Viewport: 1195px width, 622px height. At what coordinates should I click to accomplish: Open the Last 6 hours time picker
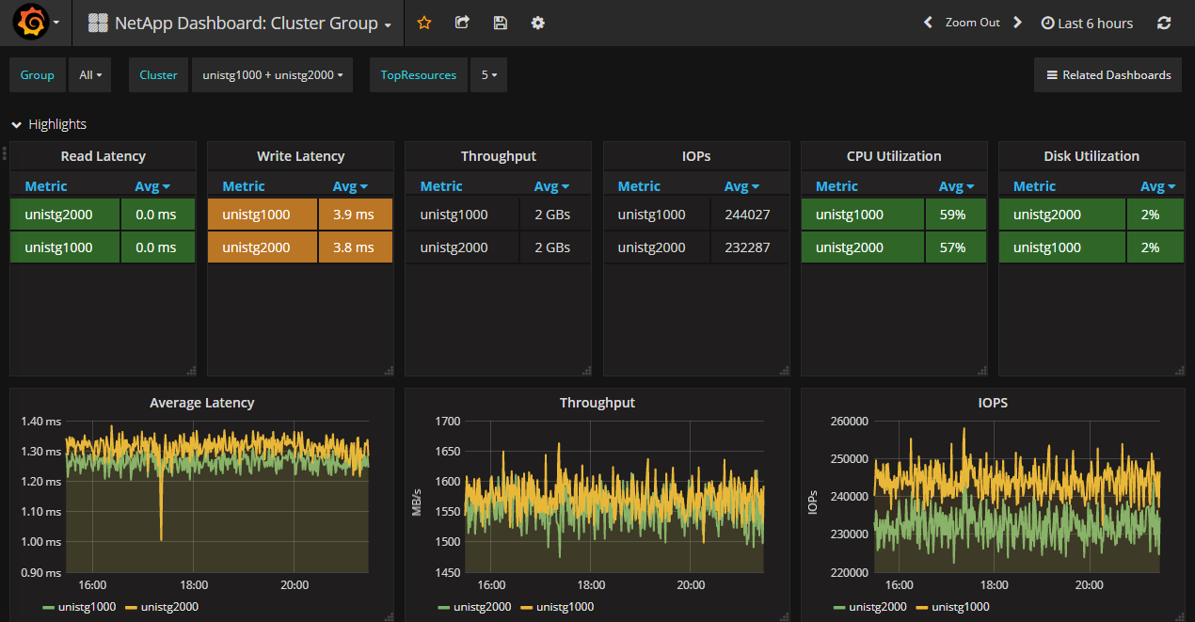pyautogui.click(x=1087, y=24)
